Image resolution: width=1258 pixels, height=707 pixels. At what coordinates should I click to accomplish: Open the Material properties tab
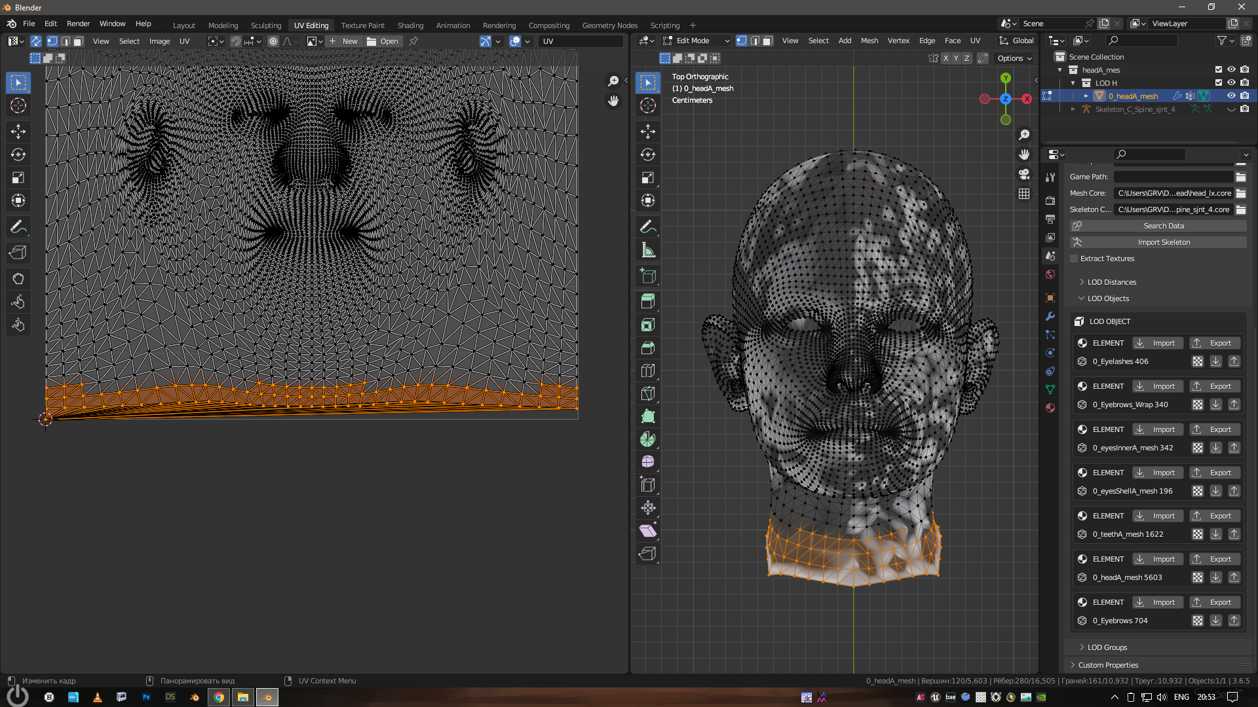(1050, 408)
